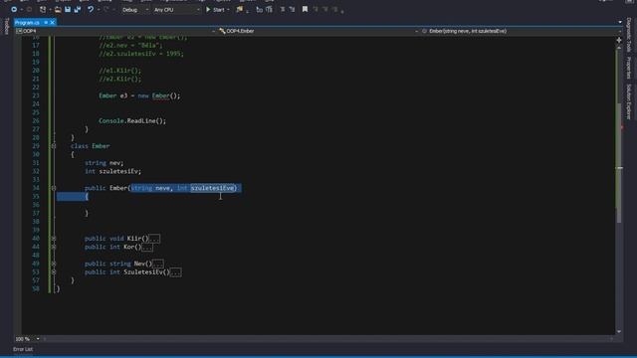Image resolution: width=637 pixels, height=358 pixels.
Task: Click 'Ember e3 = new Ember();' line
Action: (139, 95)
